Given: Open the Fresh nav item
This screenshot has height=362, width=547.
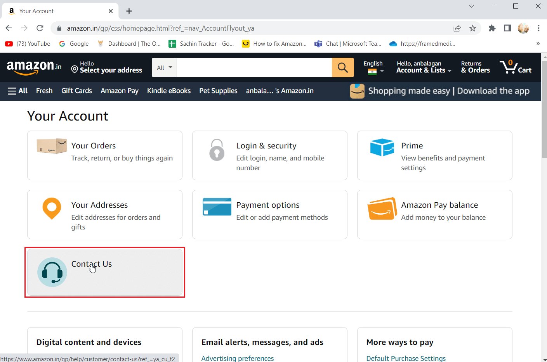Looking at the screenshot, I should pos(44,91).
